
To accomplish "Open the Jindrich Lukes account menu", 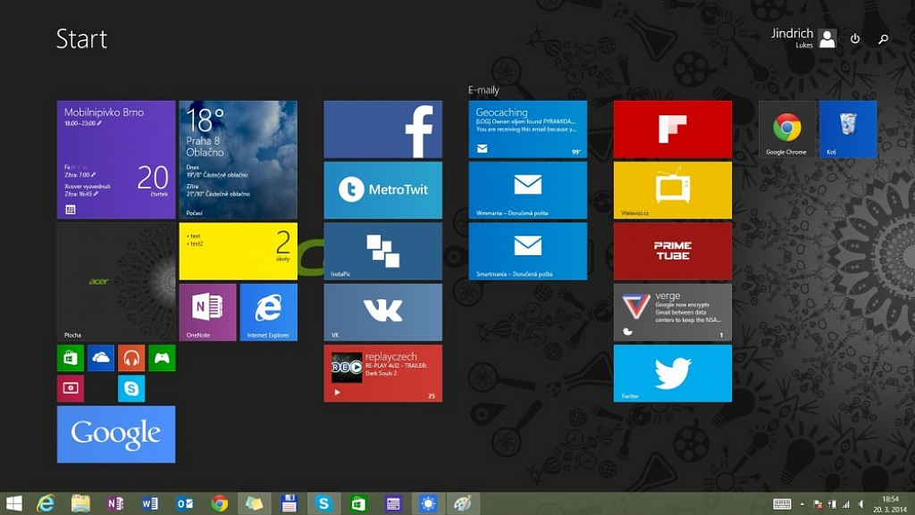I will 803,37.
